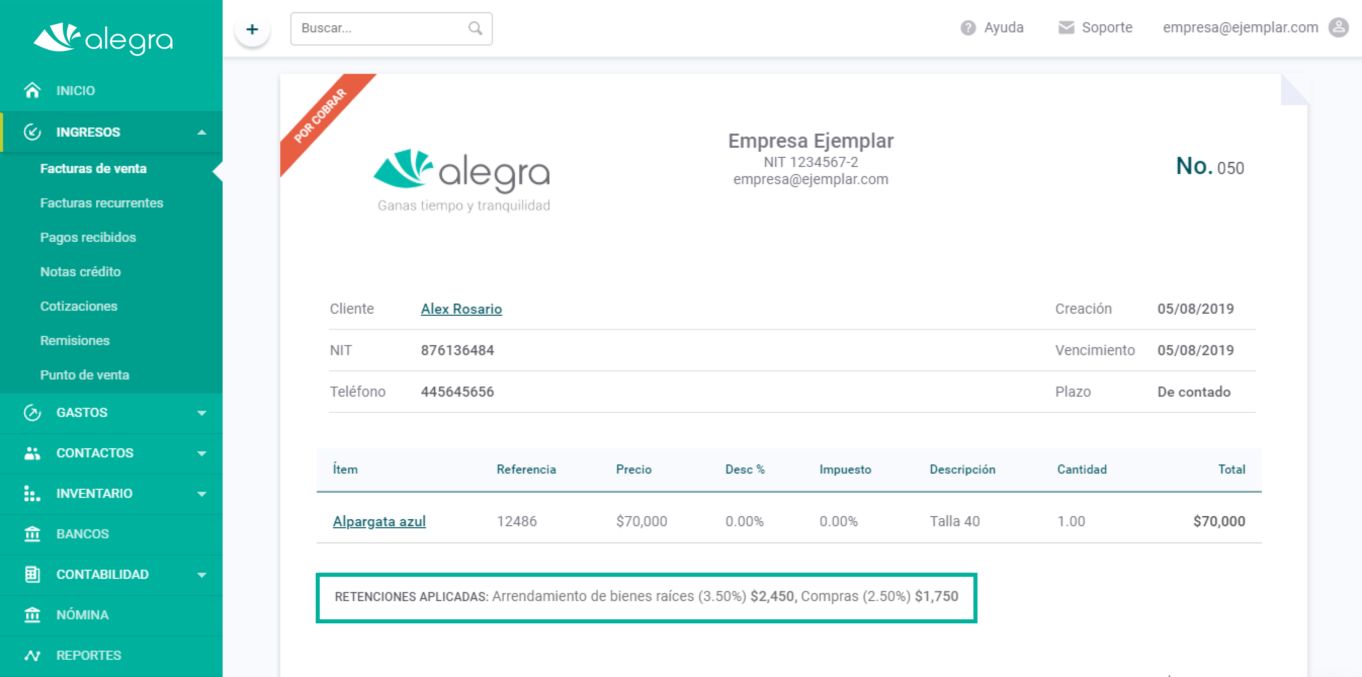Click the Nómina icon in sidebar
The image size is (1362, 677).
(x=32, y=615)
